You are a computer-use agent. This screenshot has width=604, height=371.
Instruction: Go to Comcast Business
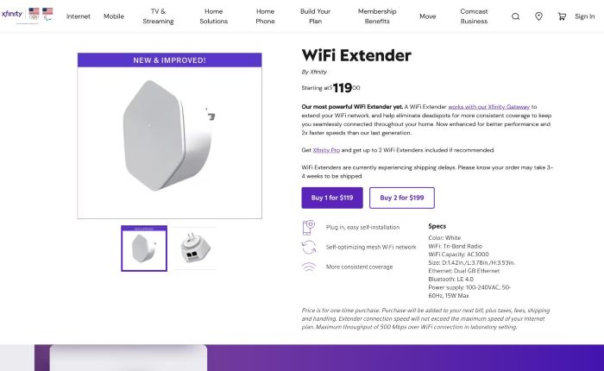coord(474,16)
